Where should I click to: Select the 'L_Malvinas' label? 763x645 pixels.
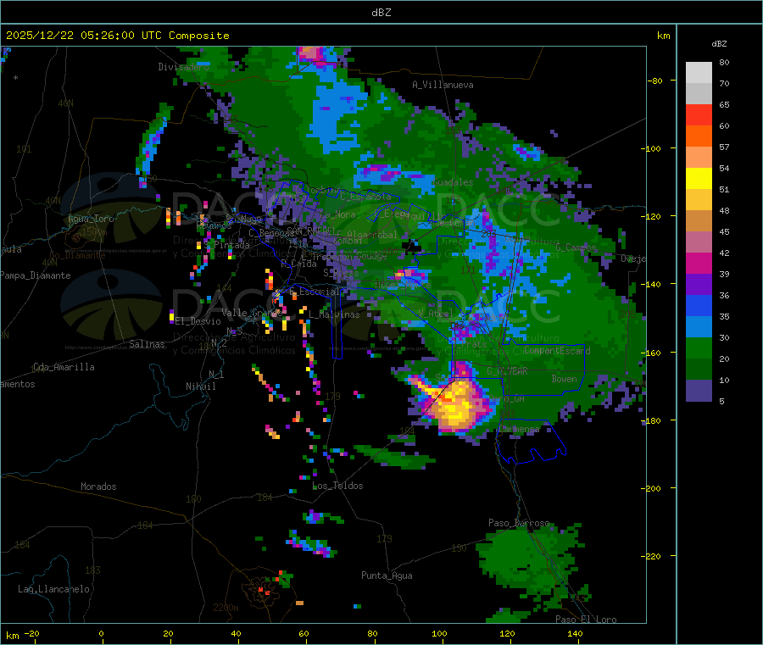pos(334,314)
